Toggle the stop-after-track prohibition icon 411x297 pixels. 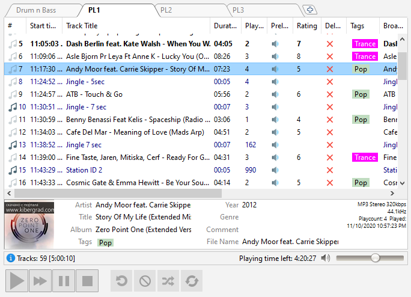coord(145,281)
